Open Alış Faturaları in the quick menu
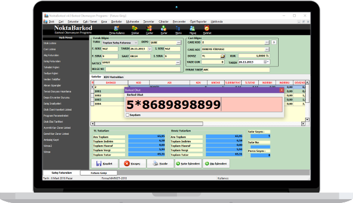This screenshot has height=203, width=353. coord(51,56)
